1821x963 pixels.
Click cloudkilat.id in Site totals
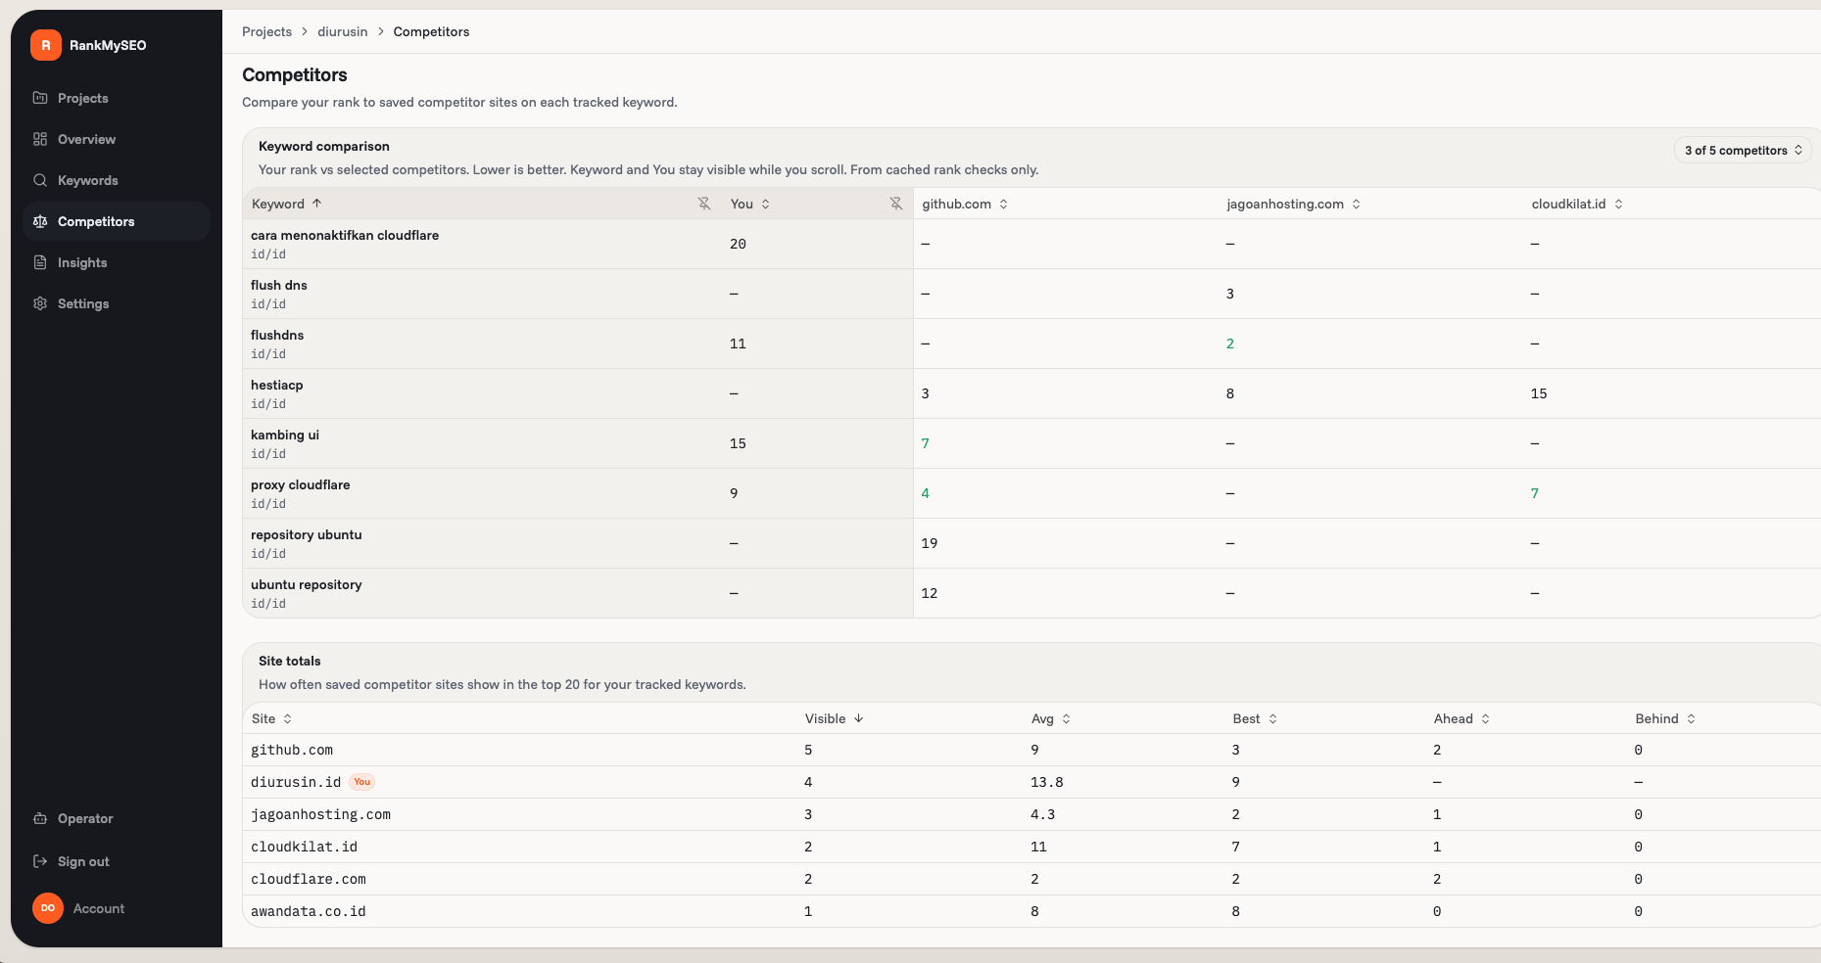tap(305, 847)
